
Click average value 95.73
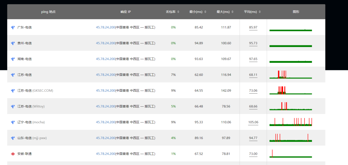[253, 43]
